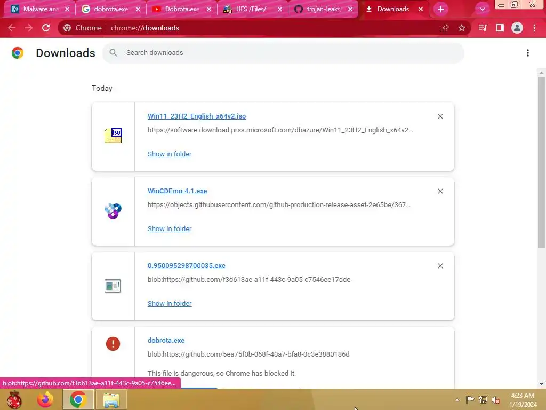Viewport: 546px width, 410px height.
Task: Go forward to next page
Action: coord(29,28)
